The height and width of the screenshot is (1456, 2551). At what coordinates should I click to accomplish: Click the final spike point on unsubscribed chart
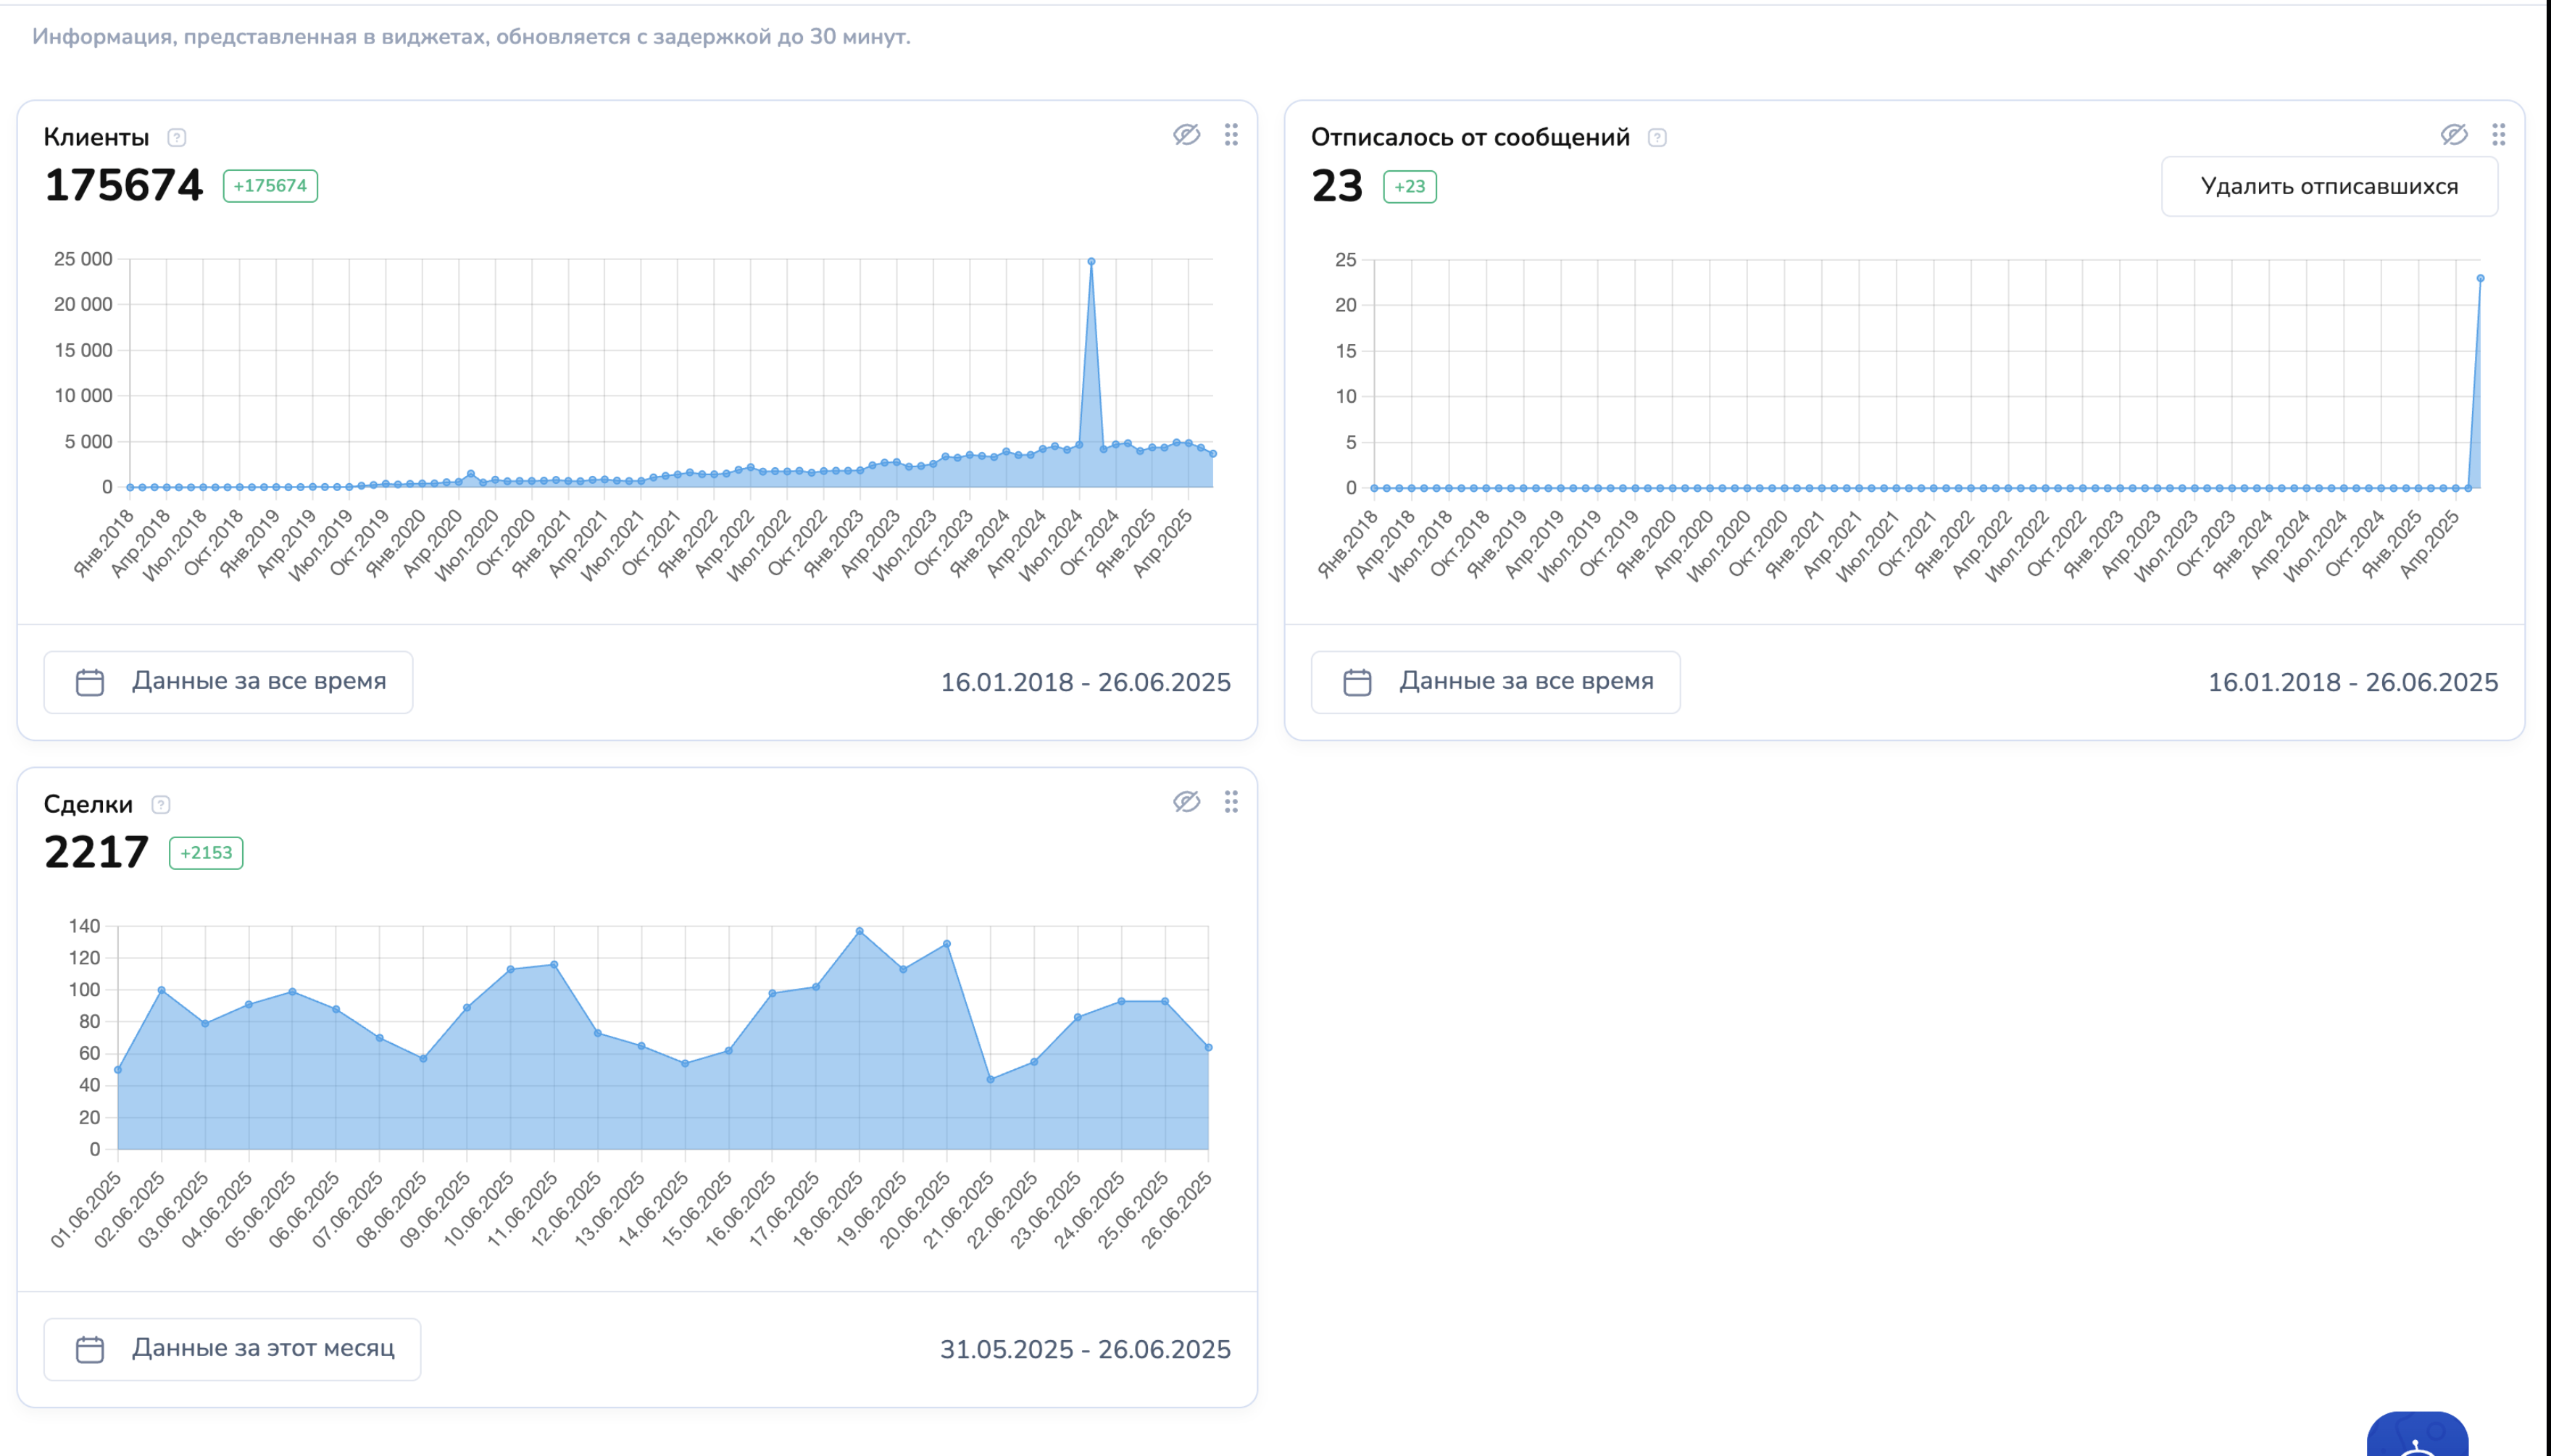[x=2480, y=278]
